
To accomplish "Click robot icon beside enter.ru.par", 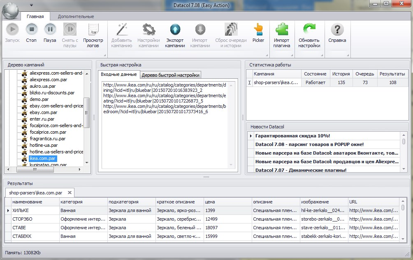I will click(25, 119).
